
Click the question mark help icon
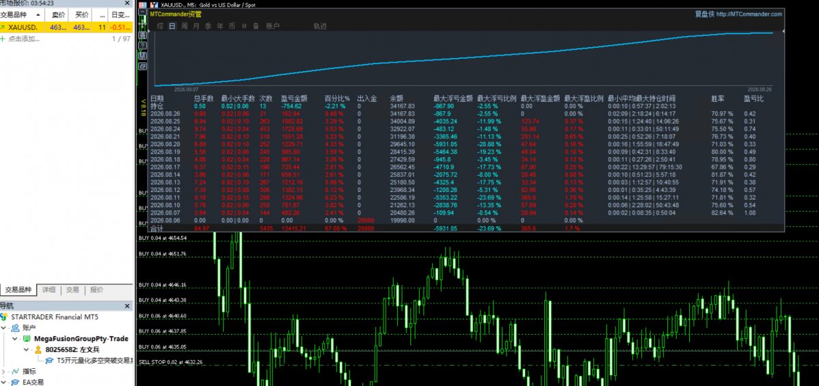(142, 46)
